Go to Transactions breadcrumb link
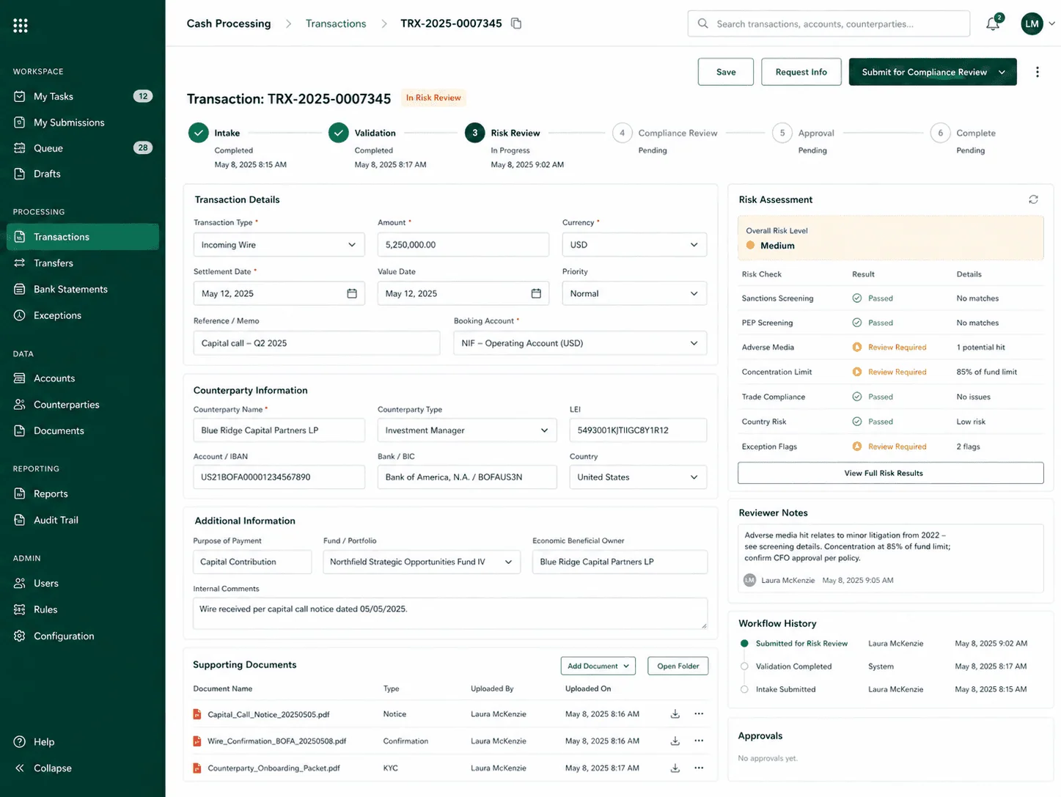1061x797 pixels. (336, 23)
